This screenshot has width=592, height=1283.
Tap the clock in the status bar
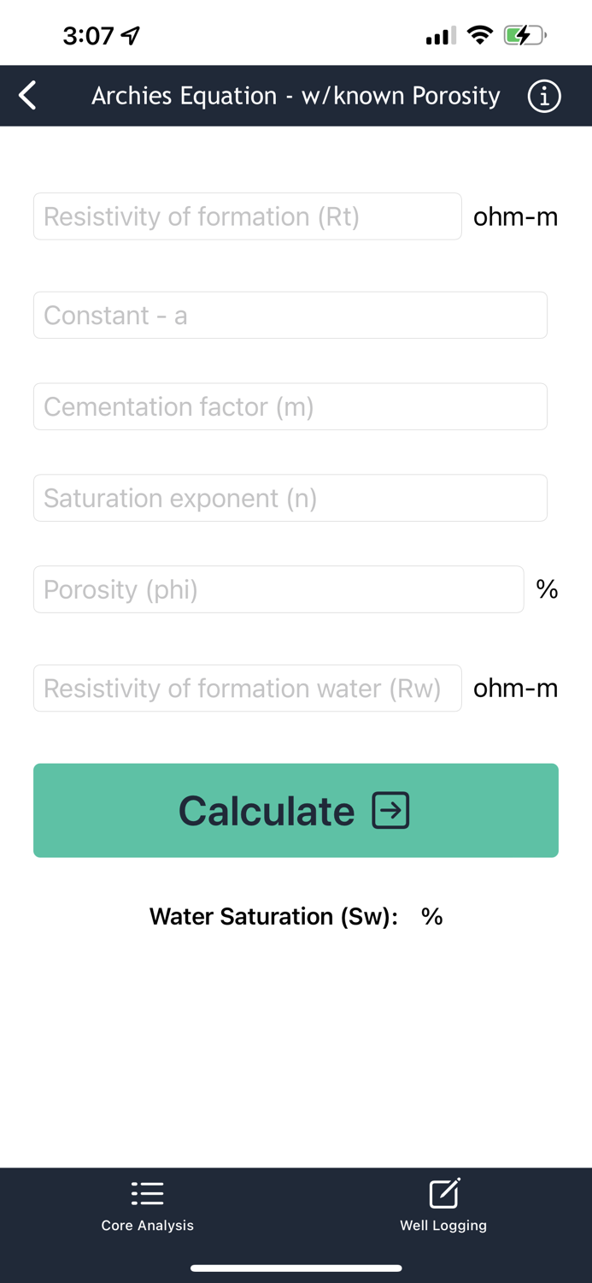tap(88, 35)
